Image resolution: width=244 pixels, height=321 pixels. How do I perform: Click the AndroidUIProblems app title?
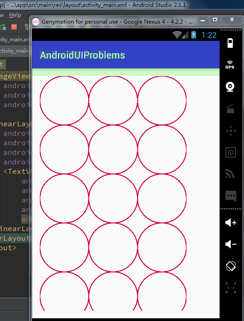coord(82,55)
